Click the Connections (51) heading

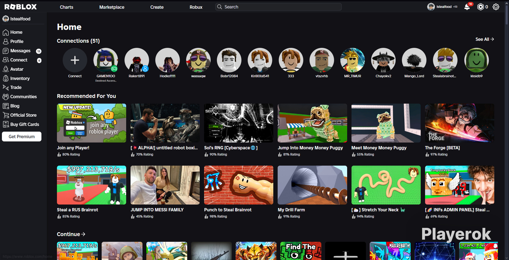click(x=78, y=41)
